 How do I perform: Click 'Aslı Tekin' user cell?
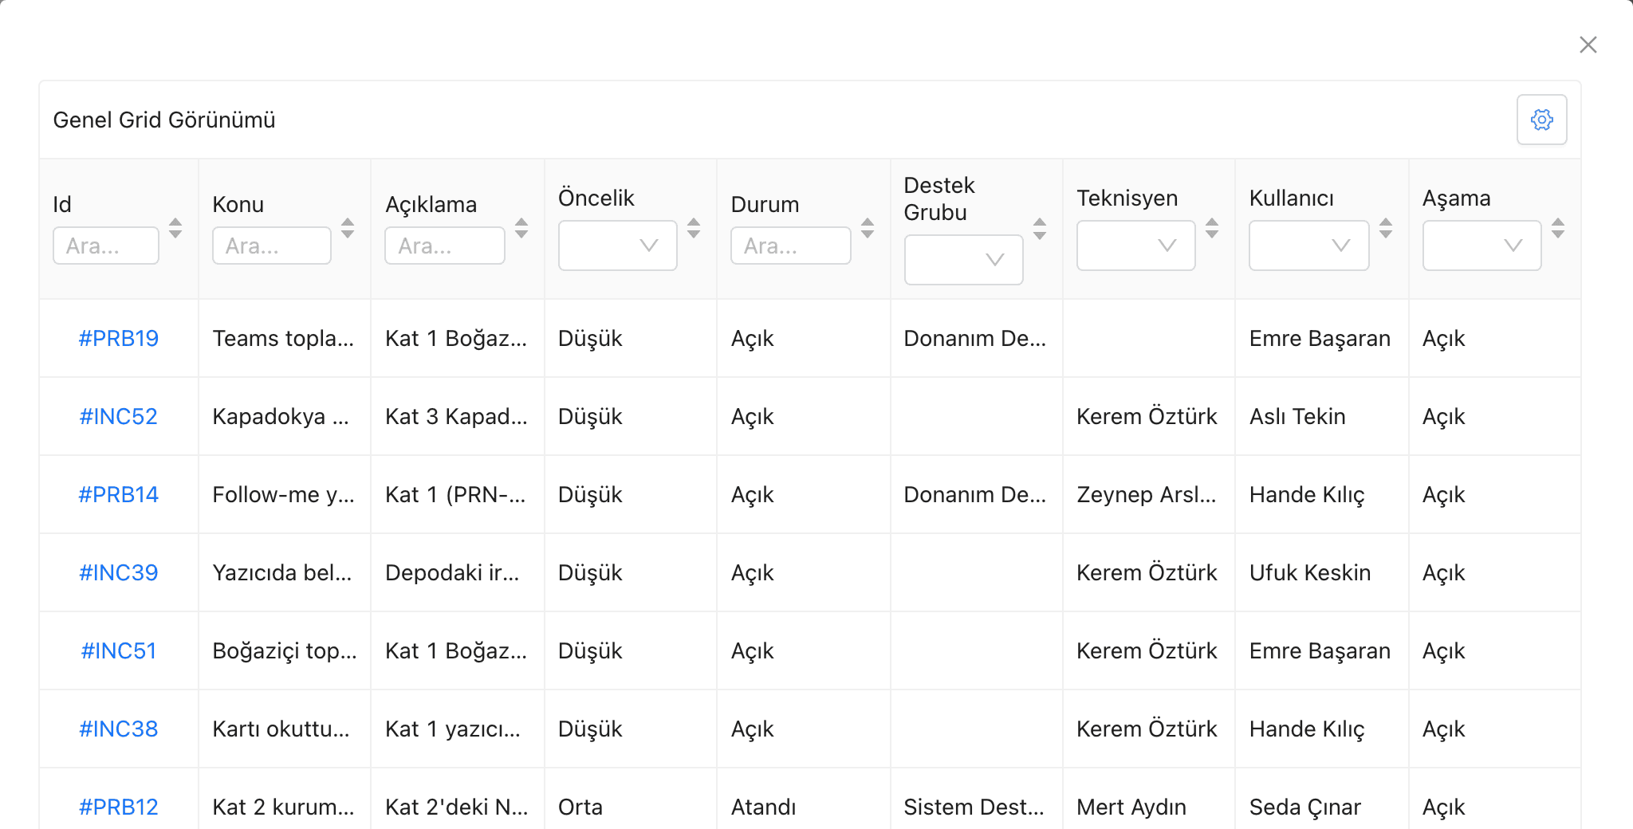coord(1322,416)
